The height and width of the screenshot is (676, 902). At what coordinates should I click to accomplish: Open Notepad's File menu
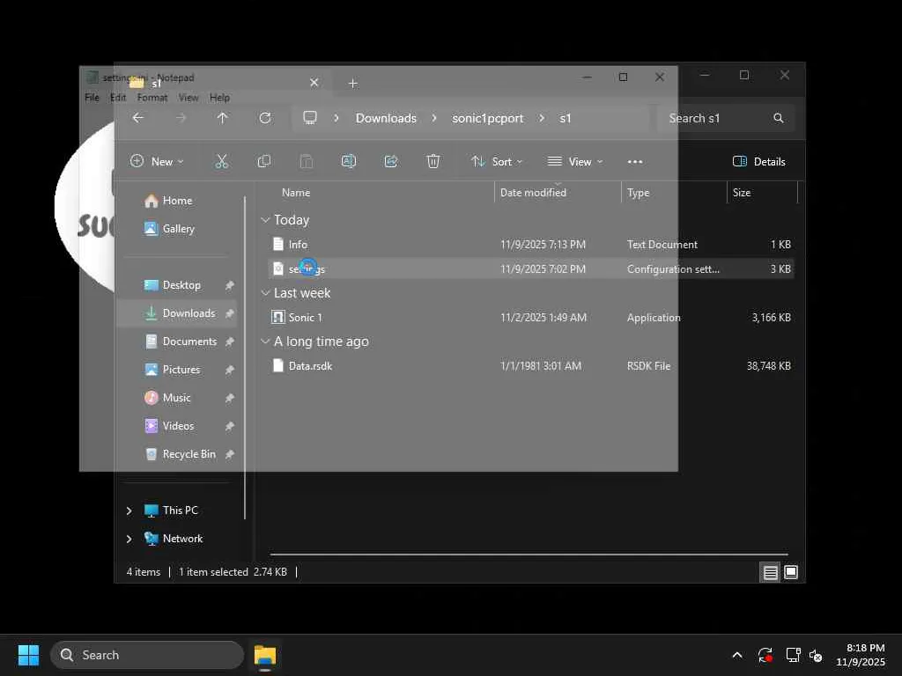pos(92,97)
